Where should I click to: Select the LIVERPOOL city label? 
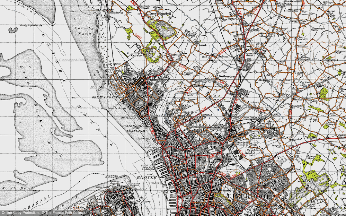(248, 196)
